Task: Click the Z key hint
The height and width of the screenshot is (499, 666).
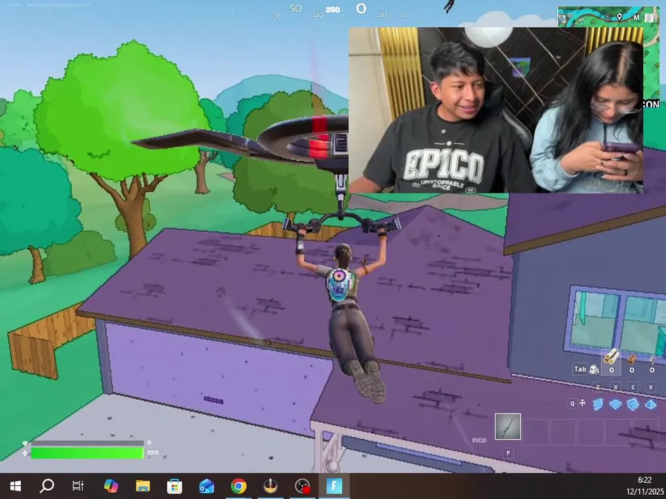Action: click(597, 387)
